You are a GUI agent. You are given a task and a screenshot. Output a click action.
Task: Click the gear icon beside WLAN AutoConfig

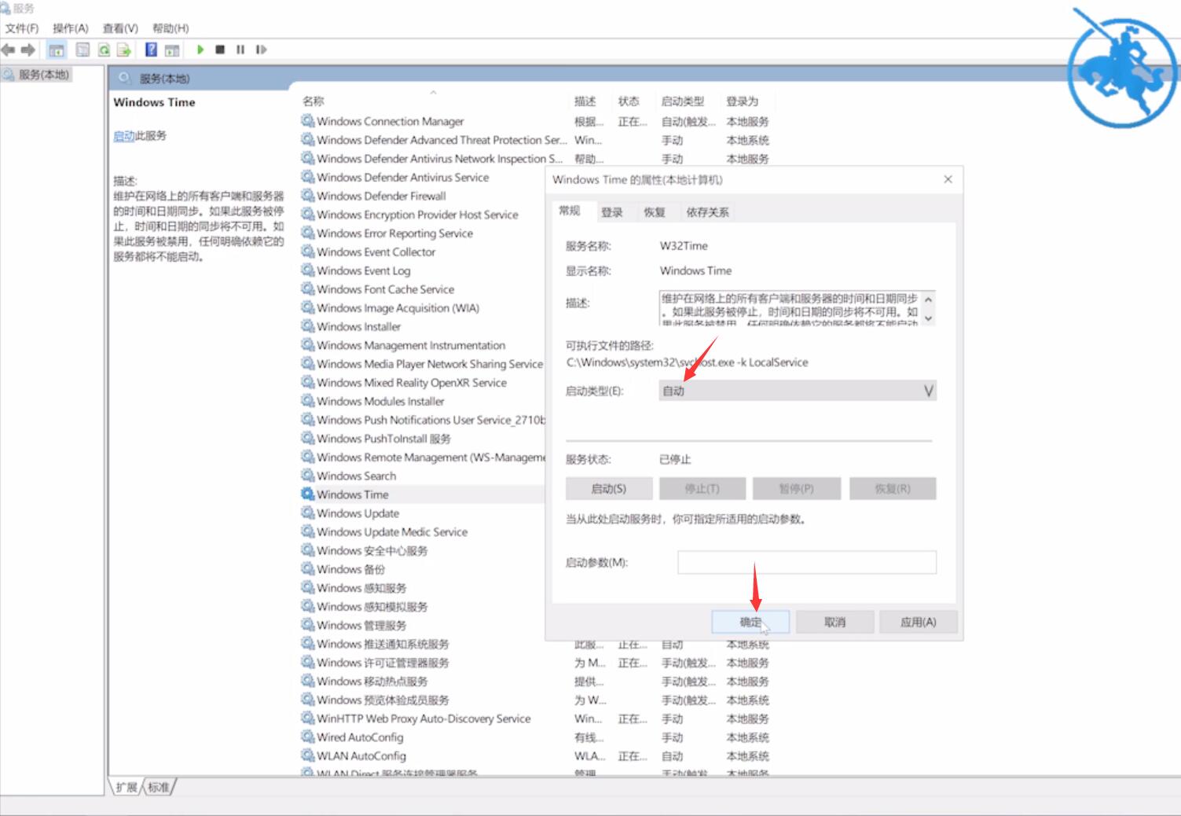pos(307,755)
